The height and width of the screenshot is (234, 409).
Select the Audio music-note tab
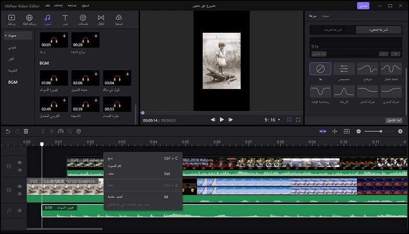click(47, 20)
